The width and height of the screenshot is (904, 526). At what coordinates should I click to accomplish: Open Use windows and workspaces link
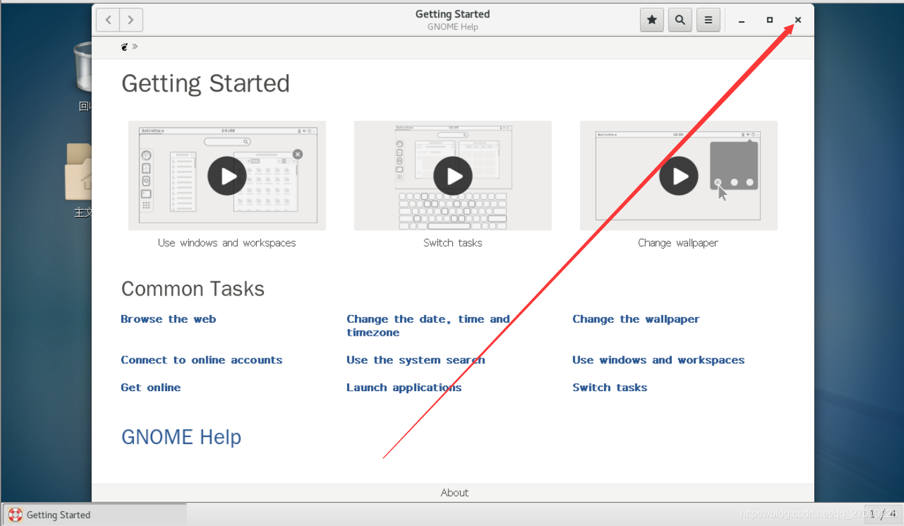(658, 360)
